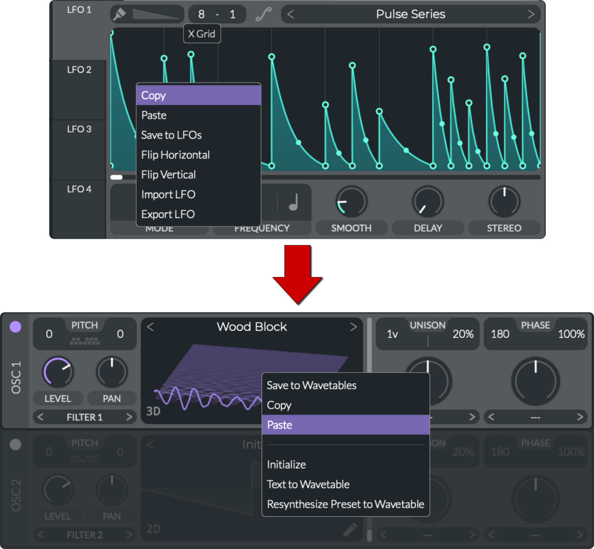The image size is (594, 549).
Task: Select next wavetable after Wood Block
Action: click(353, 327)
